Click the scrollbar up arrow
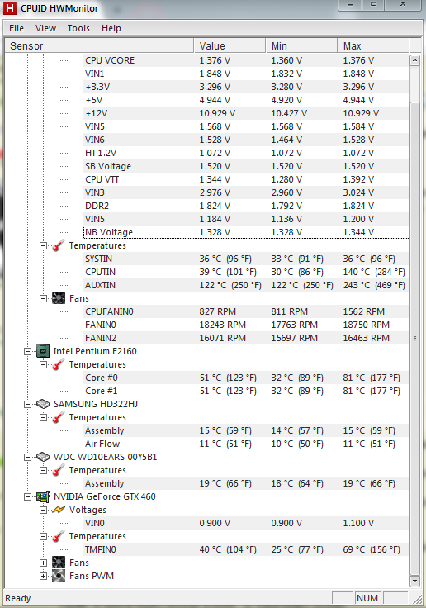Viewport: 426px width, 608px height. coord(414,60)
